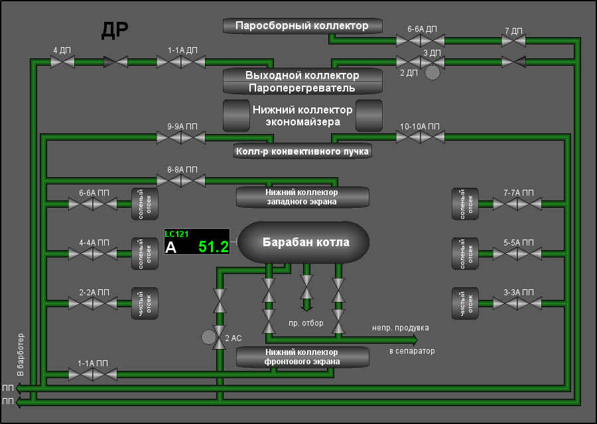Screen dimensions: 597x424
Task: Click the 3-3А ПП valve pair
Action: pos(517,304)
